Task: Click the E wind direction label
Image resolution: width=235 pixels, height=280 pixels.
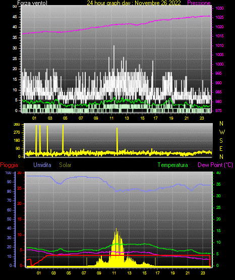Action: click(x=221, y=148)
